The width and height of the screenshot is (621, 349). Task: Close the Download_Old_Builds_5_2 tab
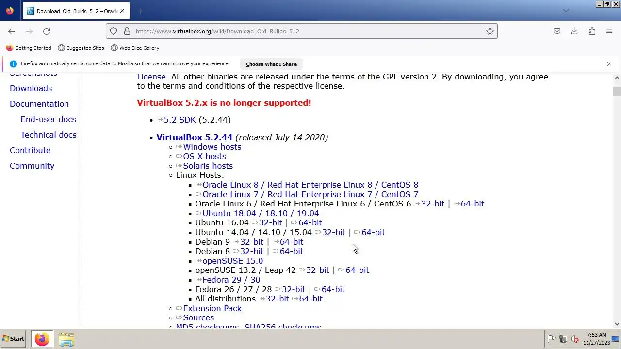click(122, 11)
